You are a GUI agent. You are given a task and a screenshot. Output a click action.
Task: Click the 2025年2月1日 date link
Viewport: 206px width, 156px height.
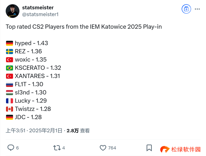tap(46, 131)
